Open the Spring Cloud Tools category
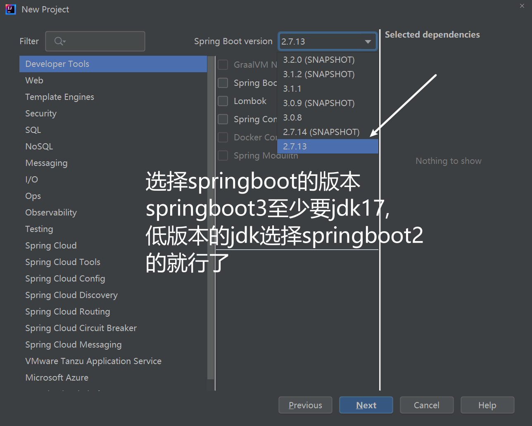The image size is (532, 426). click(113, 262)
